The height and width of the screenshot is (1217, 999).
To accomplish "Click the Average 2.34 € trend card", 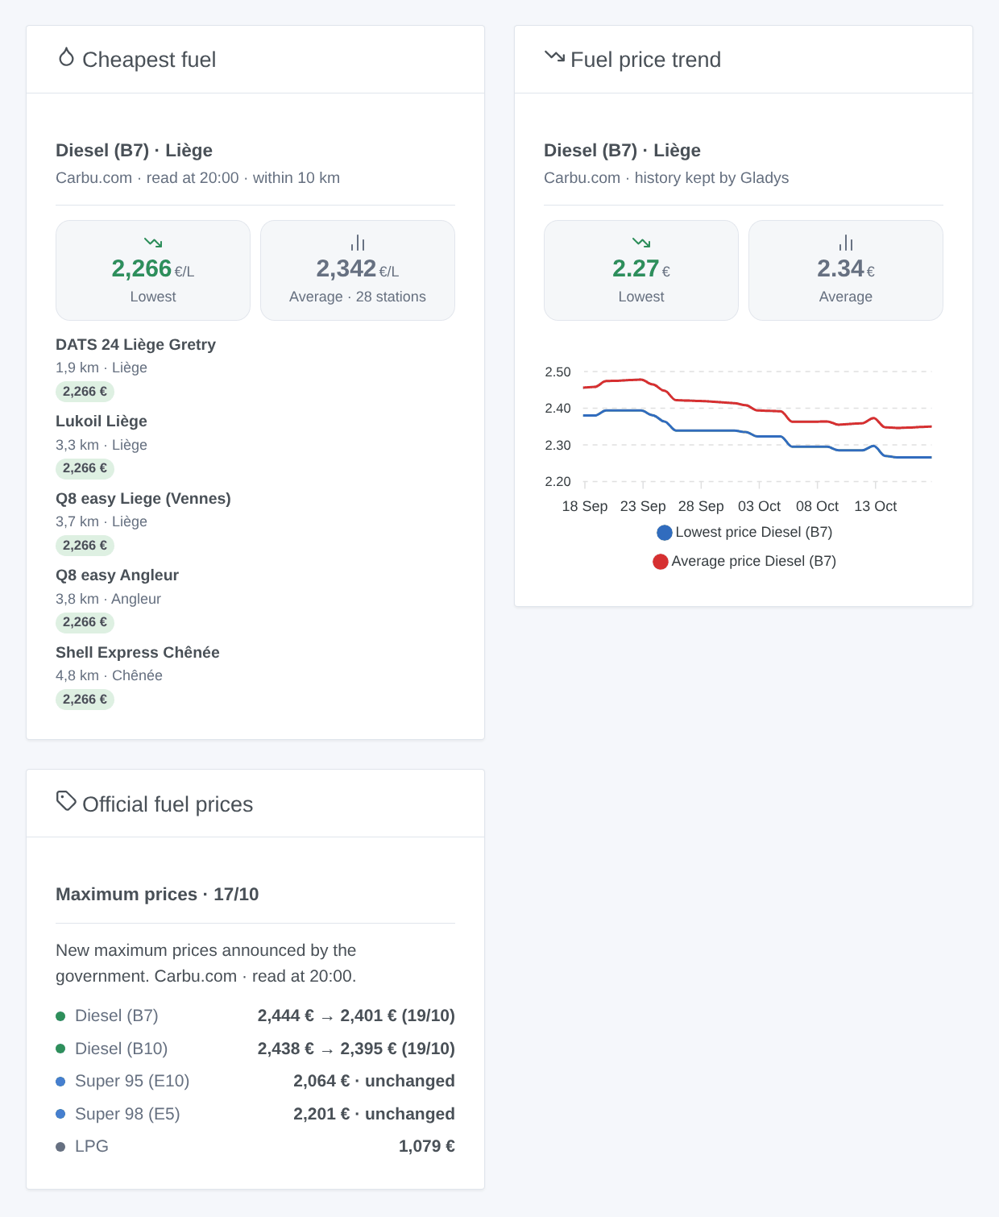I will [846, 270].
